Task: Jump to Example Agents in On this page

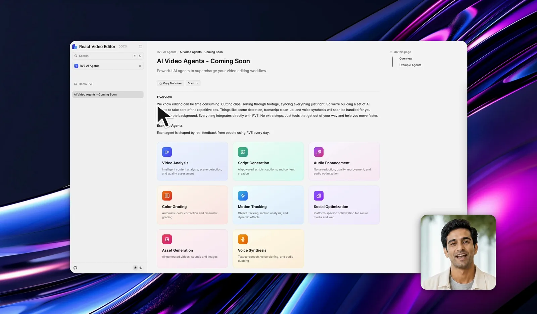Action: click(x=410, y=65)
